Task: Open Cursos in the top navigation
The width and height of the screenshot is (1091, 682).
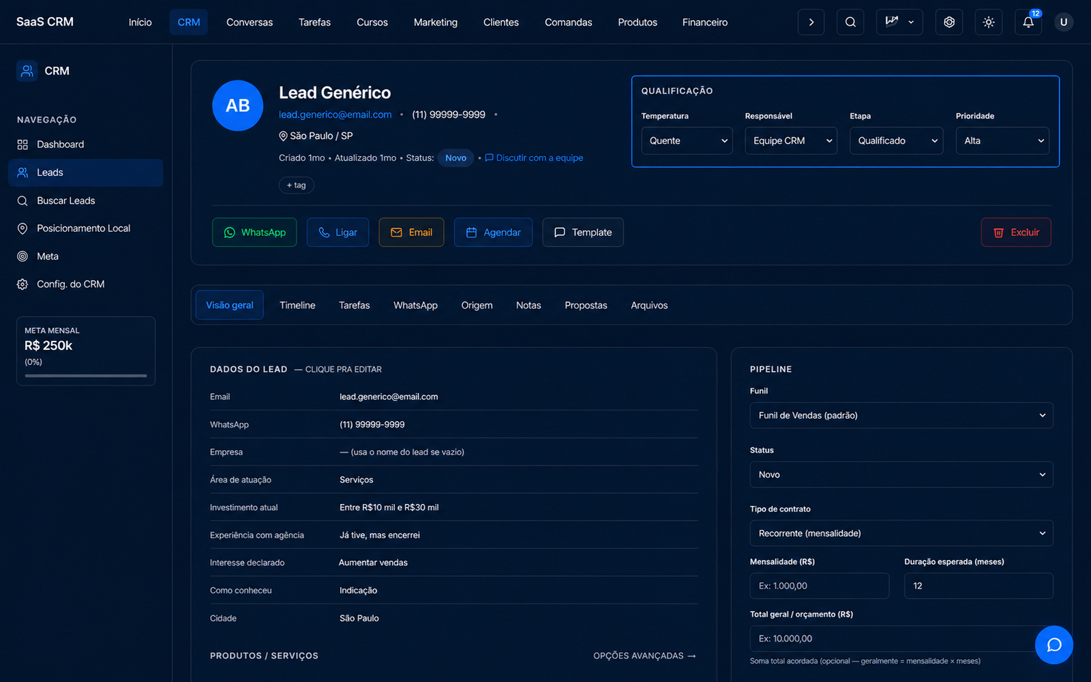Action: coord(372,22)
